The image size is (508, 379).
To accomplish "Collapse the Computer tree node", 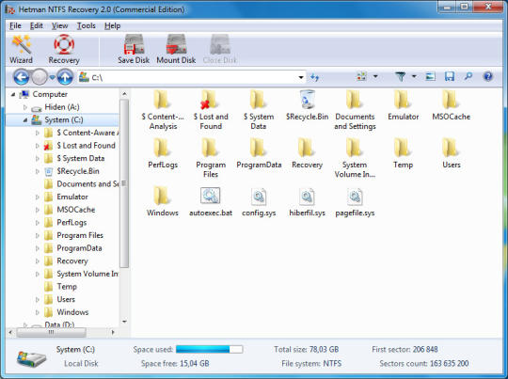I will pos(13,94).
